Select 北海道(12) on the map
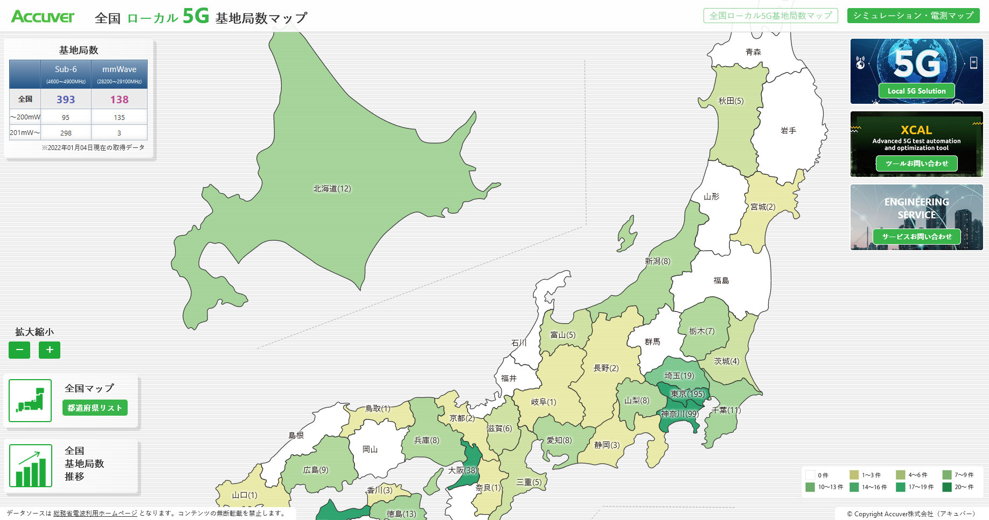 [332, 189]
